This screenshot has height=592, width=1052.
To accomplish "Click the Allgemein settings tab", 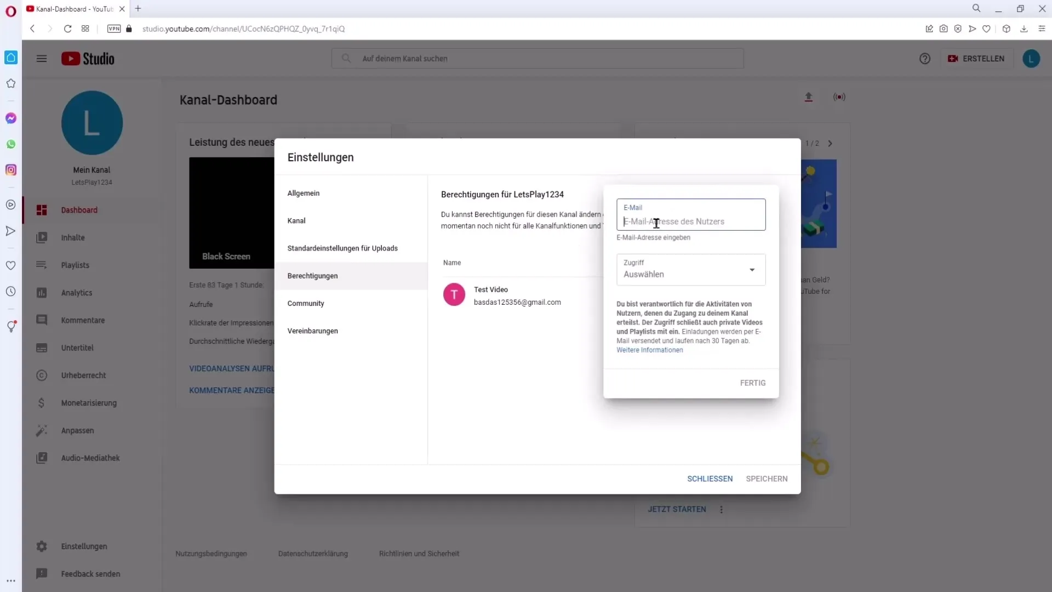I will point(304,193).
